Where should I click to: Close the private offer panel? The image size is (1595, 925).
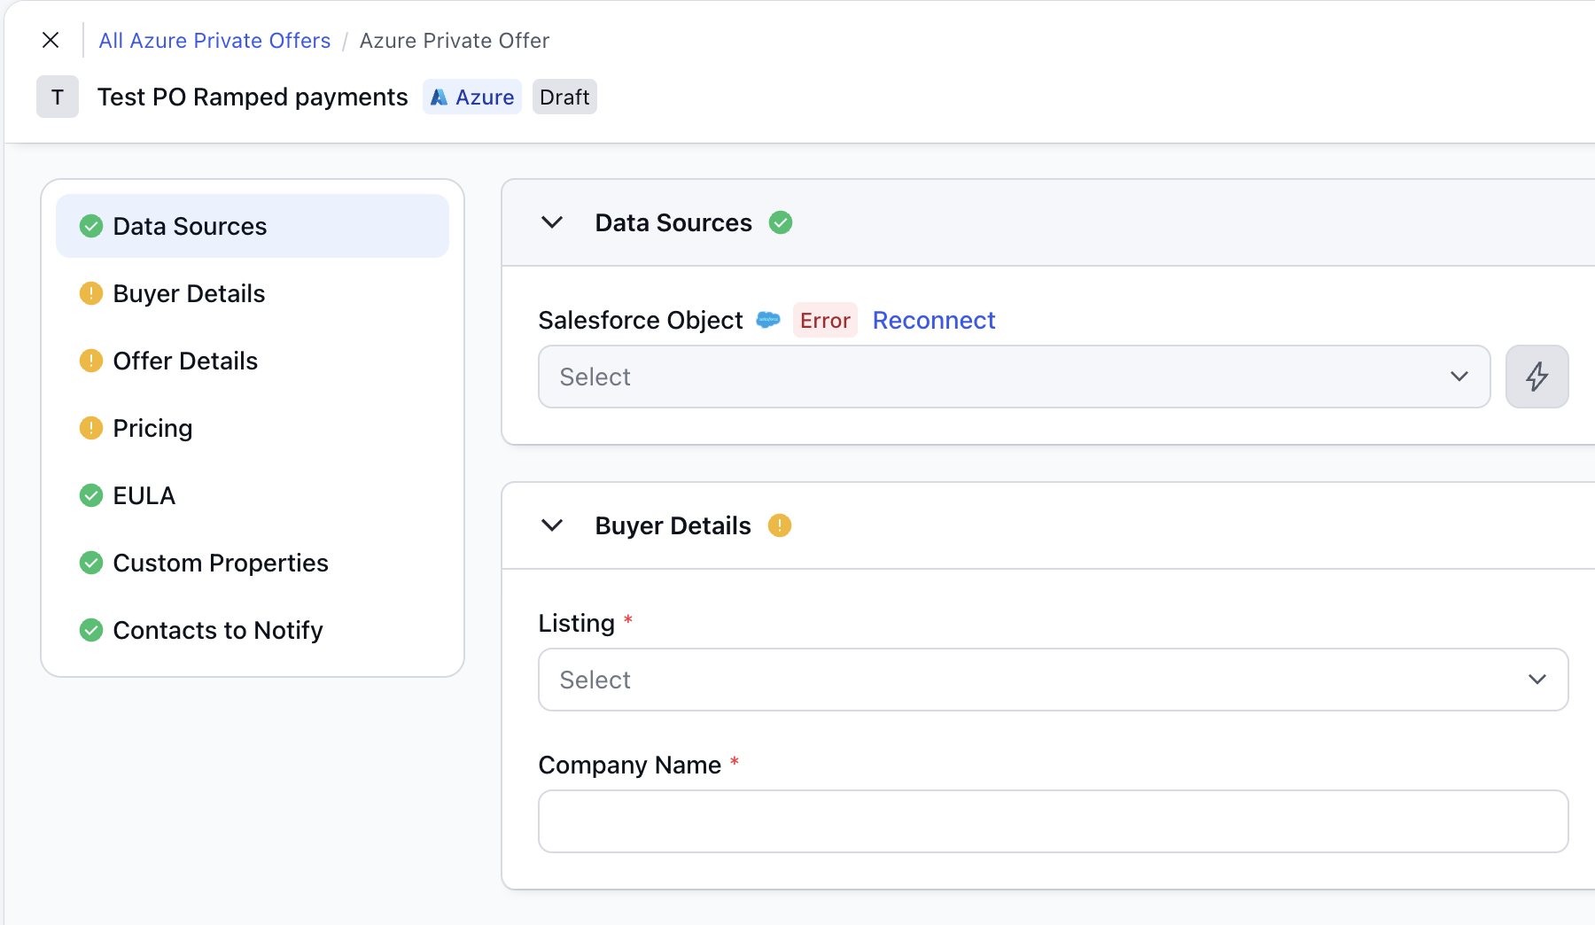coord(51,40)
